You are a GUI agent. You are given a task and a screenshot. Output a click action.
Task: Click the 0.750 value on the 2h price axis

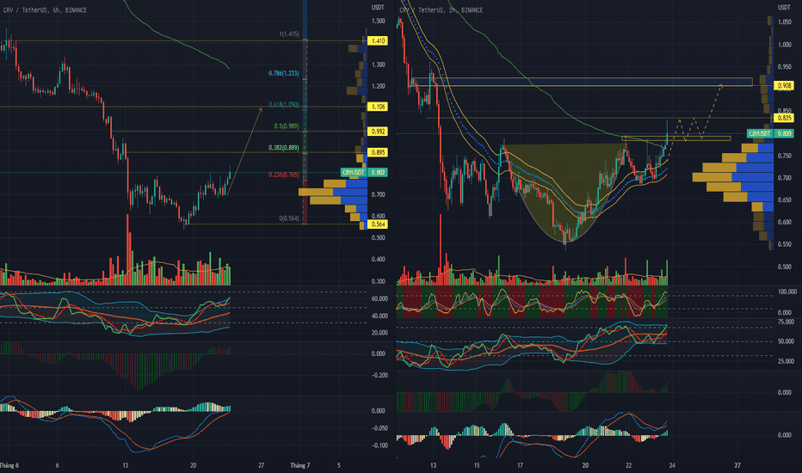(785, 156)
